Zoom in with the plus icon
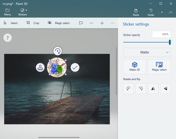This screenshot has height=139, width=176. click(102, 23)
